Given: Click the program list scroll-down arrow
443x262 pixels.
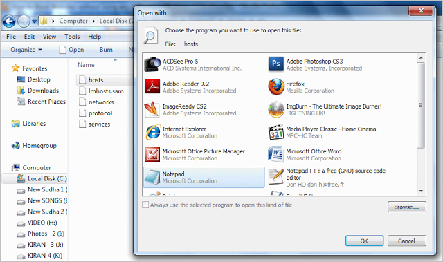Looking at the screenshot, I should coord(421,191).
